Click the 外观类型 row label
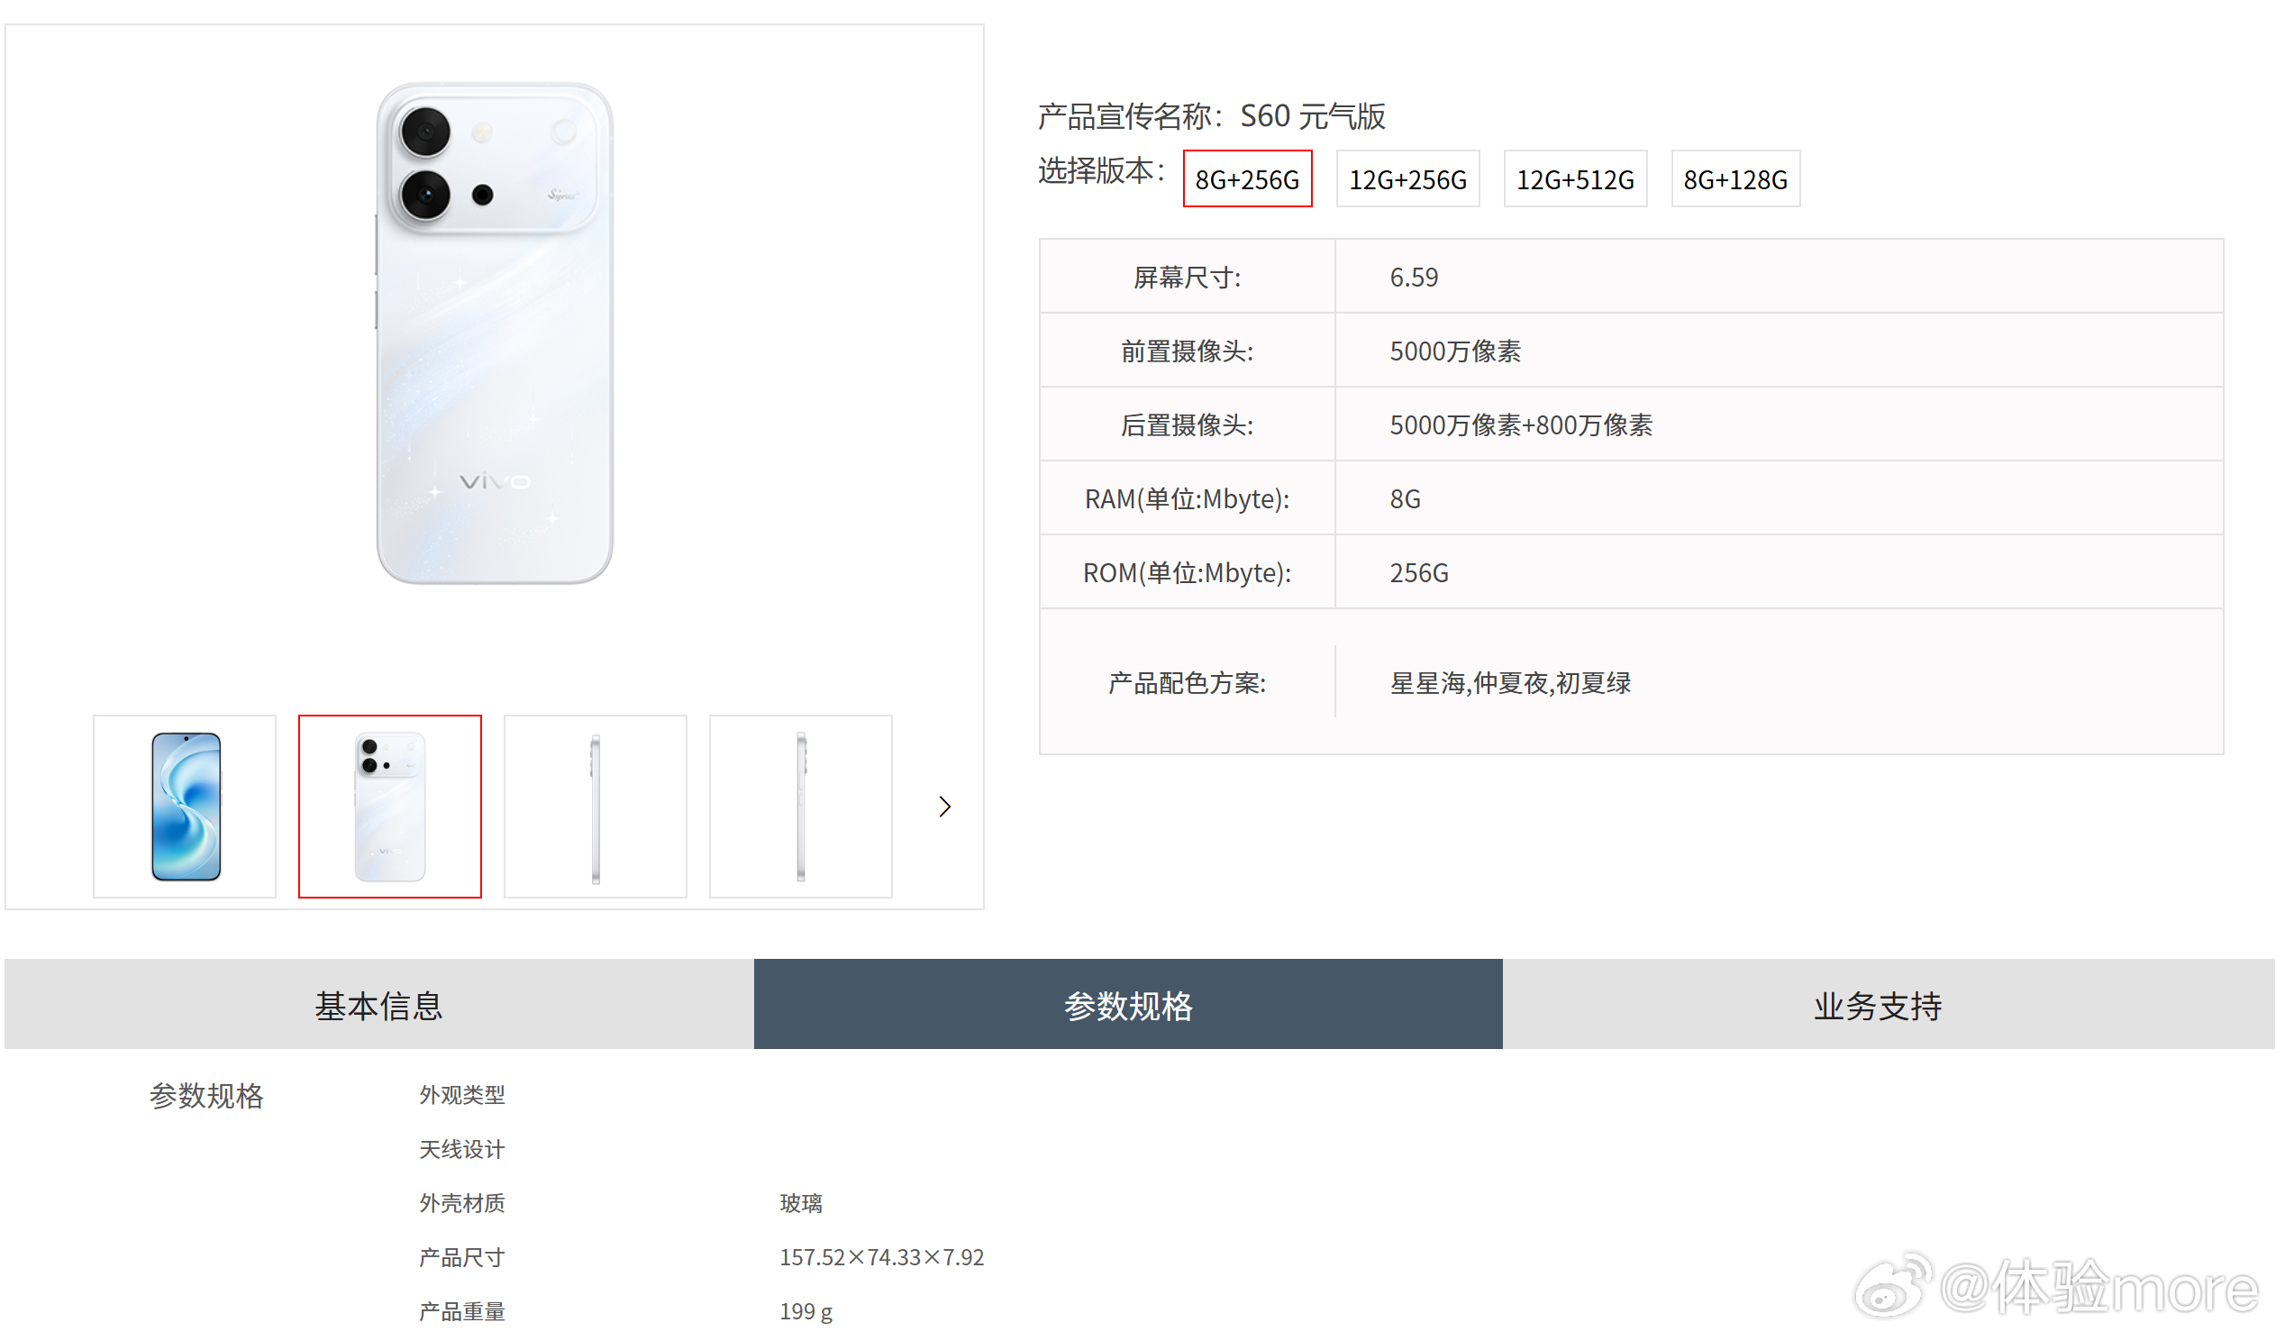Image resolution: width=2276 pixels, height=1341 pixels. (x=461, y=1095)
